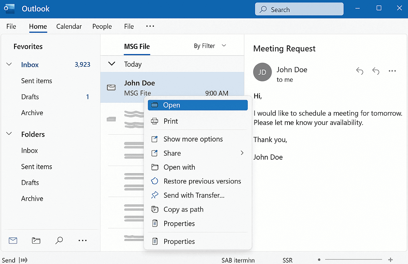Viewport: 408px width, 264px height.
Task: Open the By Filter dropdown arrow
Action: [x=224, y=45]
